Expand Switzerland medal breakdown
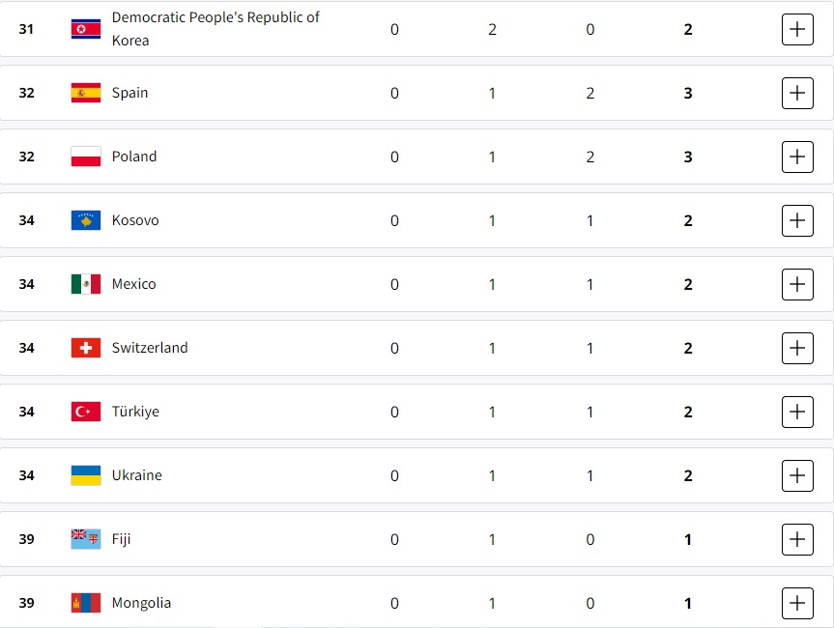Image resolution: width=834 pixels, height=628 pixels. 797,348
